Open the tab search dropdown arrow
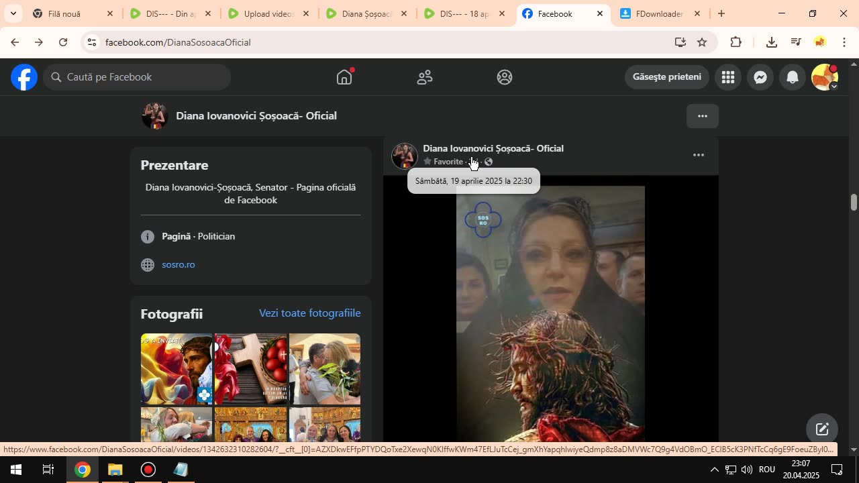Viewport: 859px width, 483px height. point(13,13)
